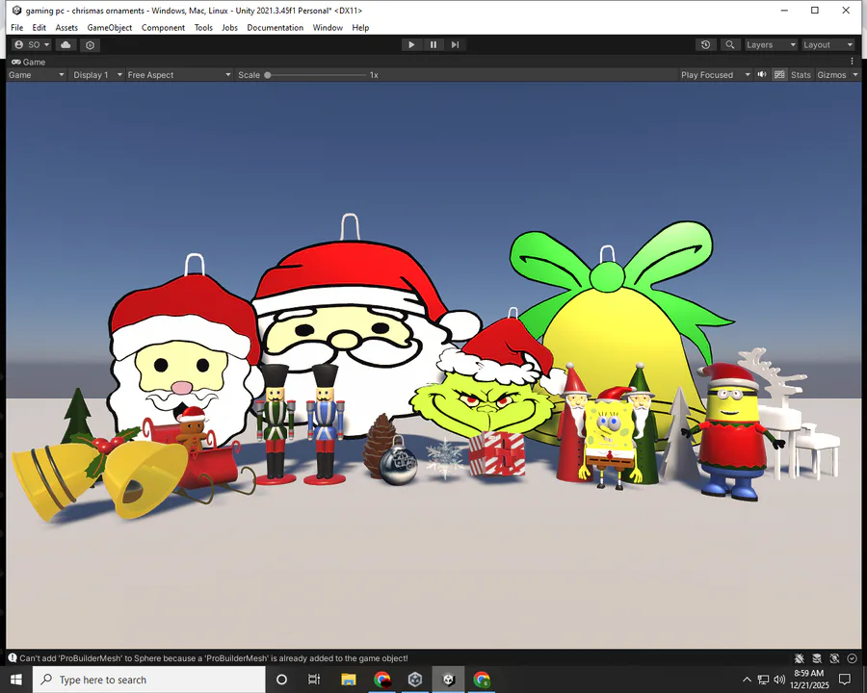Open the Unity cloud services icon

(66, 45)
